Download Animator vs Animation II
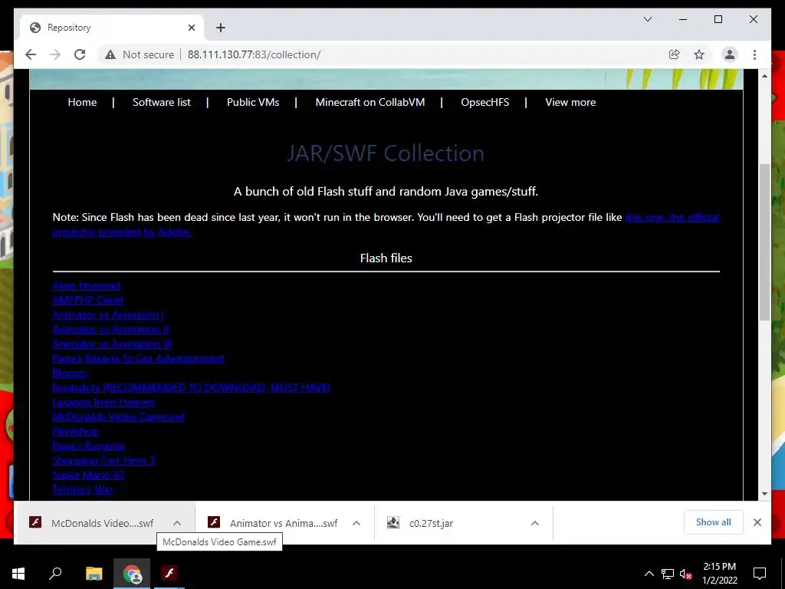This screenshot has width=785, height=589. 110,329
